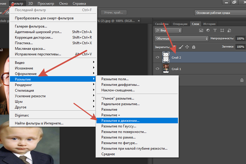Choose Размытие в движении menu item
Screen dimensions: 246x164
[x=120, y=120]
